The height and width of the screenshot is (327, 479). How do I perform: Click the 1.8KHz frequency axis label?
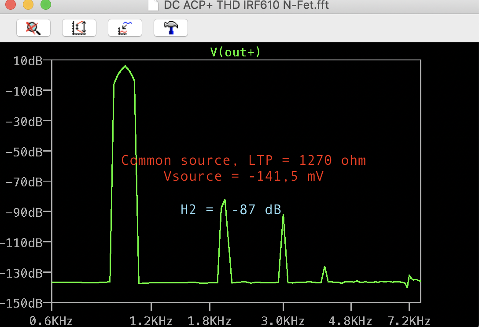coord(209,321)
